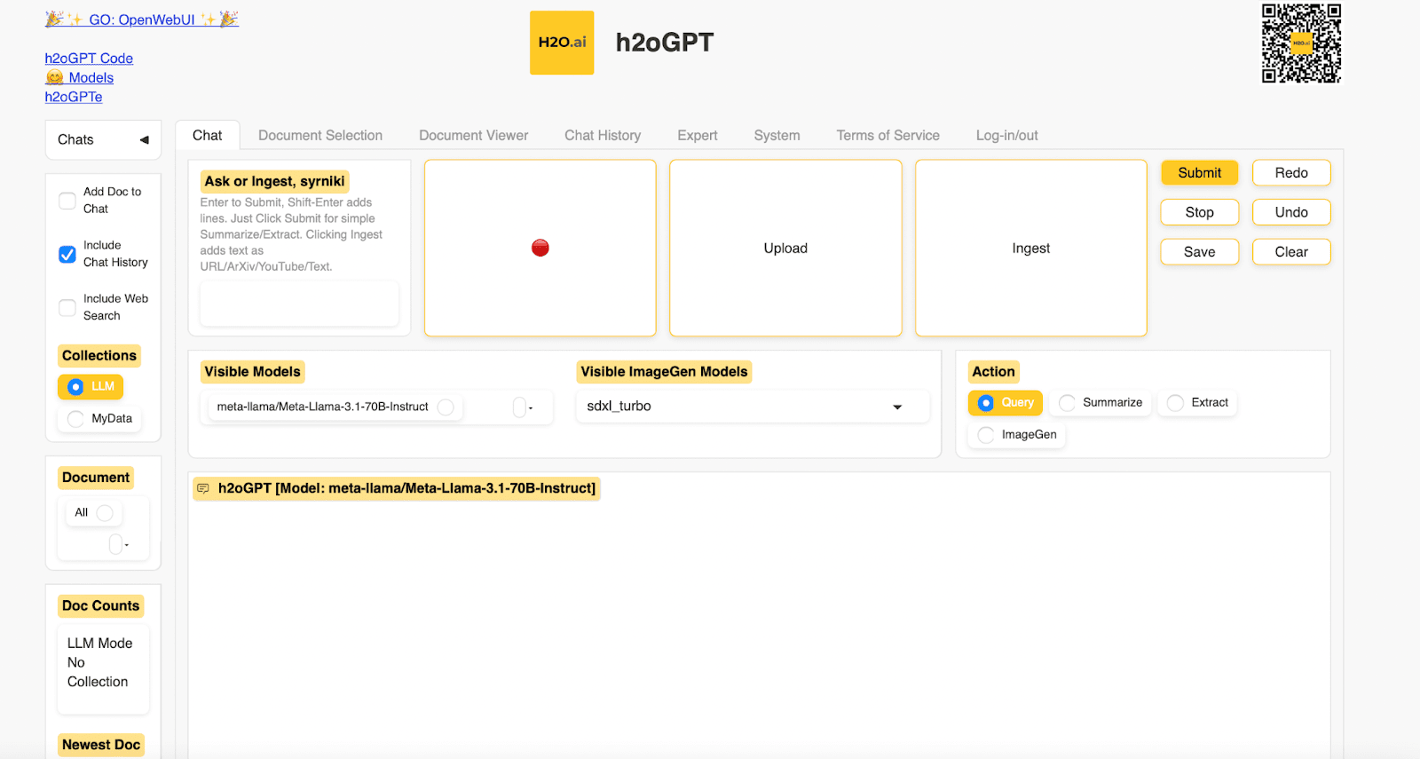Open the Log-in/out tab
The height and width of the screenshot is (759, 1420).
click(1006, 135)
